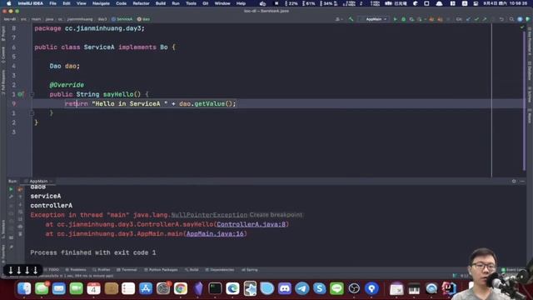Click the @Override annotation text
The height and width of the screenshot is (300, 533).
[67, 85]
